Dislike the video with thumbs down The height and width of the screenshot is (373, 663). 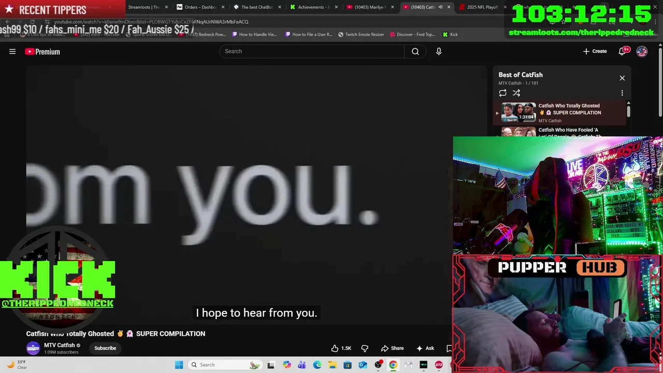tap(365, 348)
